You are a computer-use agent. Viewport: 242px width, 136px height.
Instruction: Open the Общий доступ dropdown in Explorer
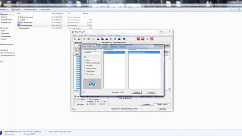tap(31, 9)
